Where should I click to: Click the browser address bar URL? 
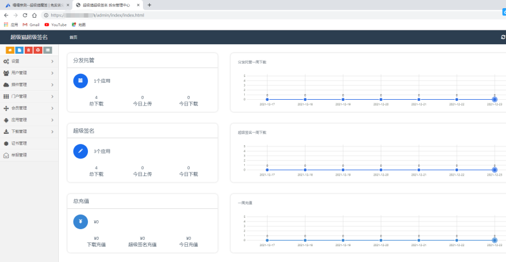tap(97, 15)
